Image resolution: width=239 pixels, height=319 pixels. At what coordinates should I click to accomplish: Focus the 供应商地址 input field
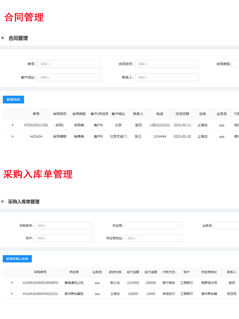(x=154, y=238)
